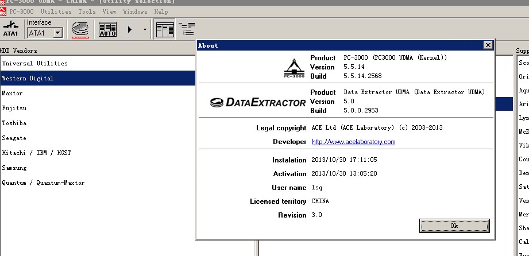529x256 pixels.
Task: Click the play arrow toolbar button
Action: [130, 30]
